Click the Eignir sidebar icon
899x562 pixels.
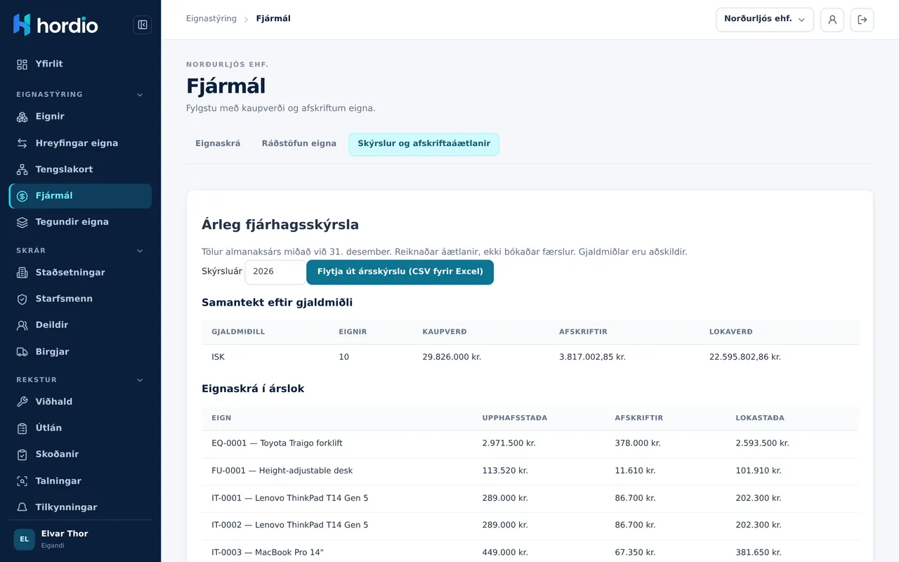22,117
